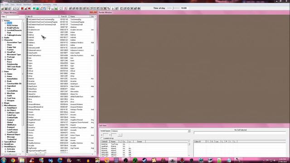The width and height of the screenshot is (290, 163).
Task: Open the Edit menu
Action: [x=7, y=5]
